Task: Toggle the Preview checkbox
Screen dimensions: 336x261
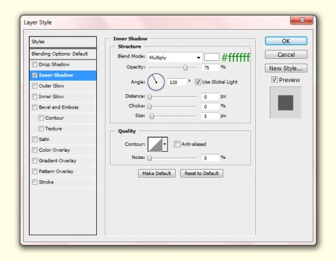Action: click(274, 79)
